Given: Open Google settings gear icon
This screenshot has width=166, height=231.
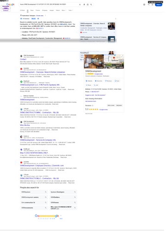Looking at the screenshot, I should (144, 5).
